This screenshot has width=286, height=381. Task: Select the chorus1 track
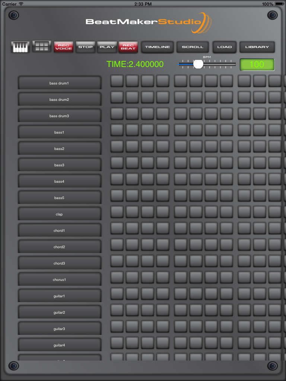pos(59,279)
